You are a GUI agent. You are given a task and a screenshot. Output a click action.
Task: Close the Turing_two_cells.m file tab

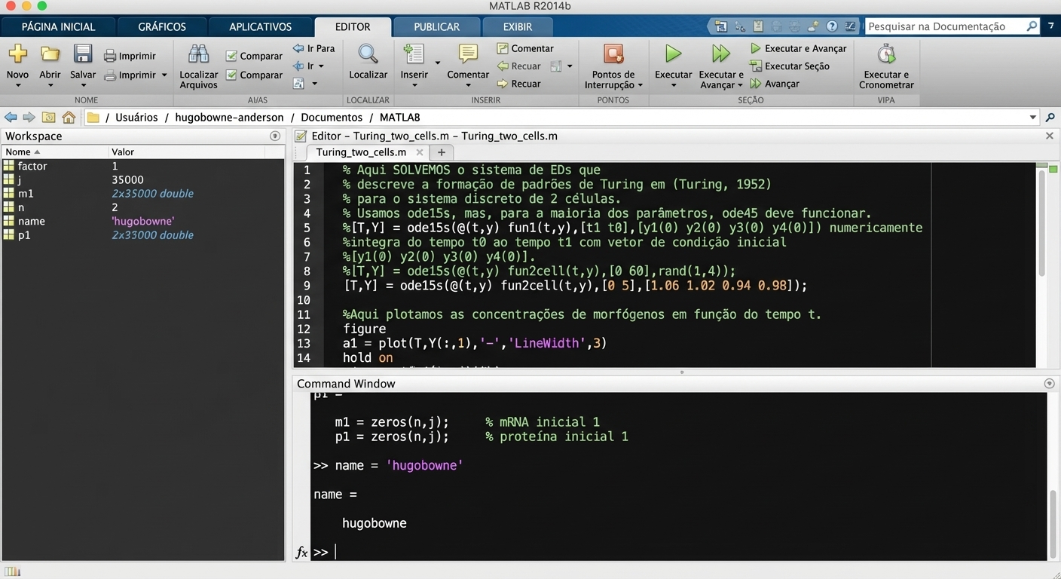tap(420, 152)
